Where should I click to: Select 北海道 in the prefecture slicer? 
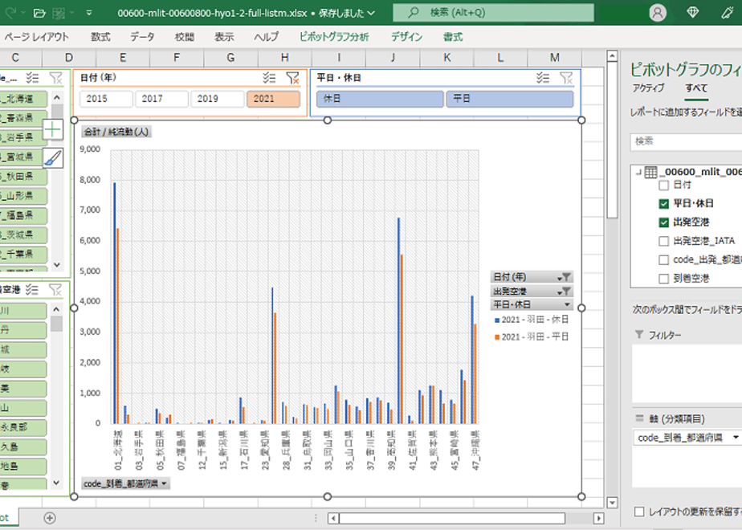tap(23, 99)
